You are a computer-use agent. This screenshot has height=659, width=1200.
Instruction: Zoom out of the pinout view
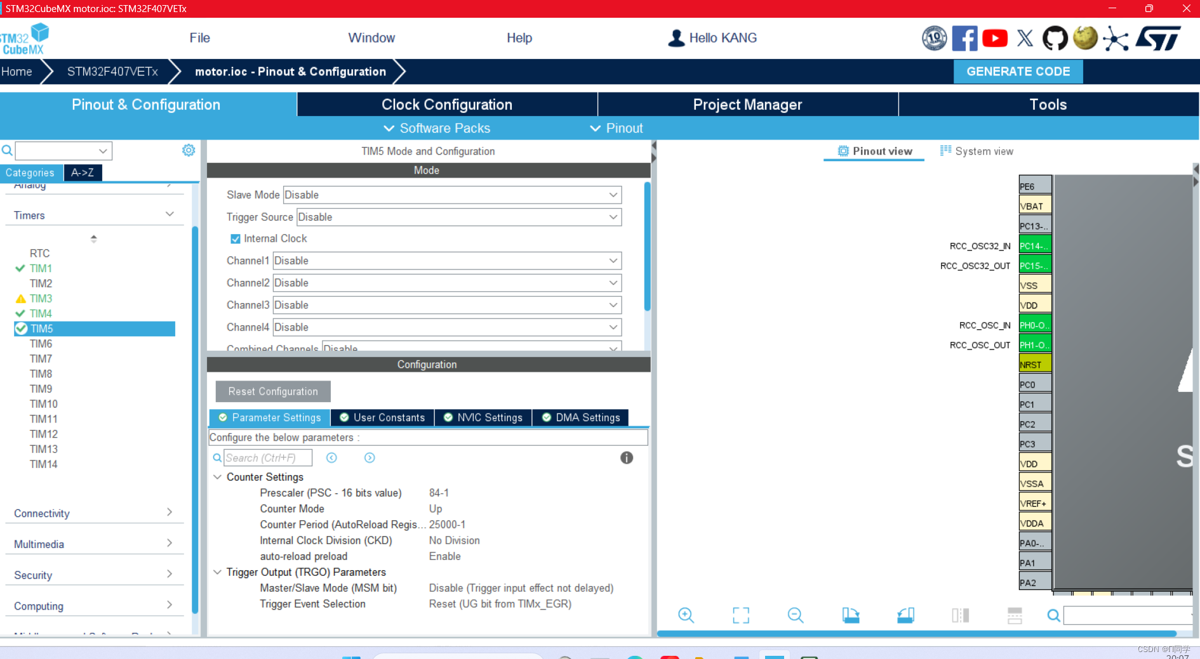[x=796, y=615]
